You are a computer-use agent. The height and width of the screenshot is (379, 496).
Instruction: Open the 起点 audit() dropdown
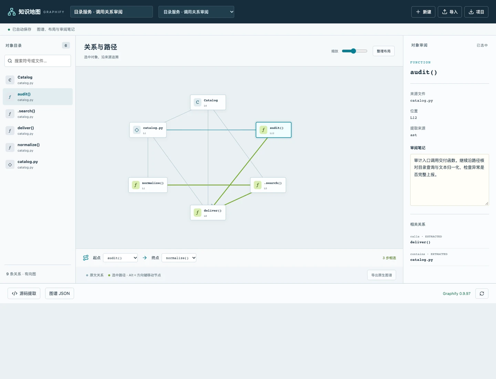click(121, 258)
